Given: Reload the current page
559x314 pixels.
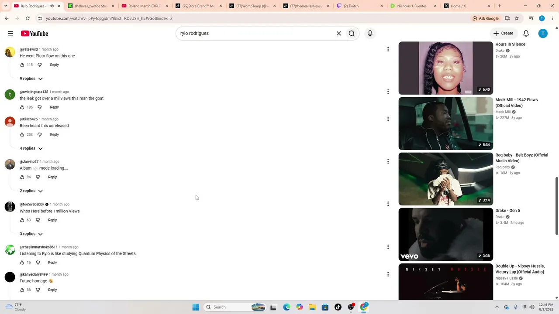Looking at the screenshot, I should [28, 18].
